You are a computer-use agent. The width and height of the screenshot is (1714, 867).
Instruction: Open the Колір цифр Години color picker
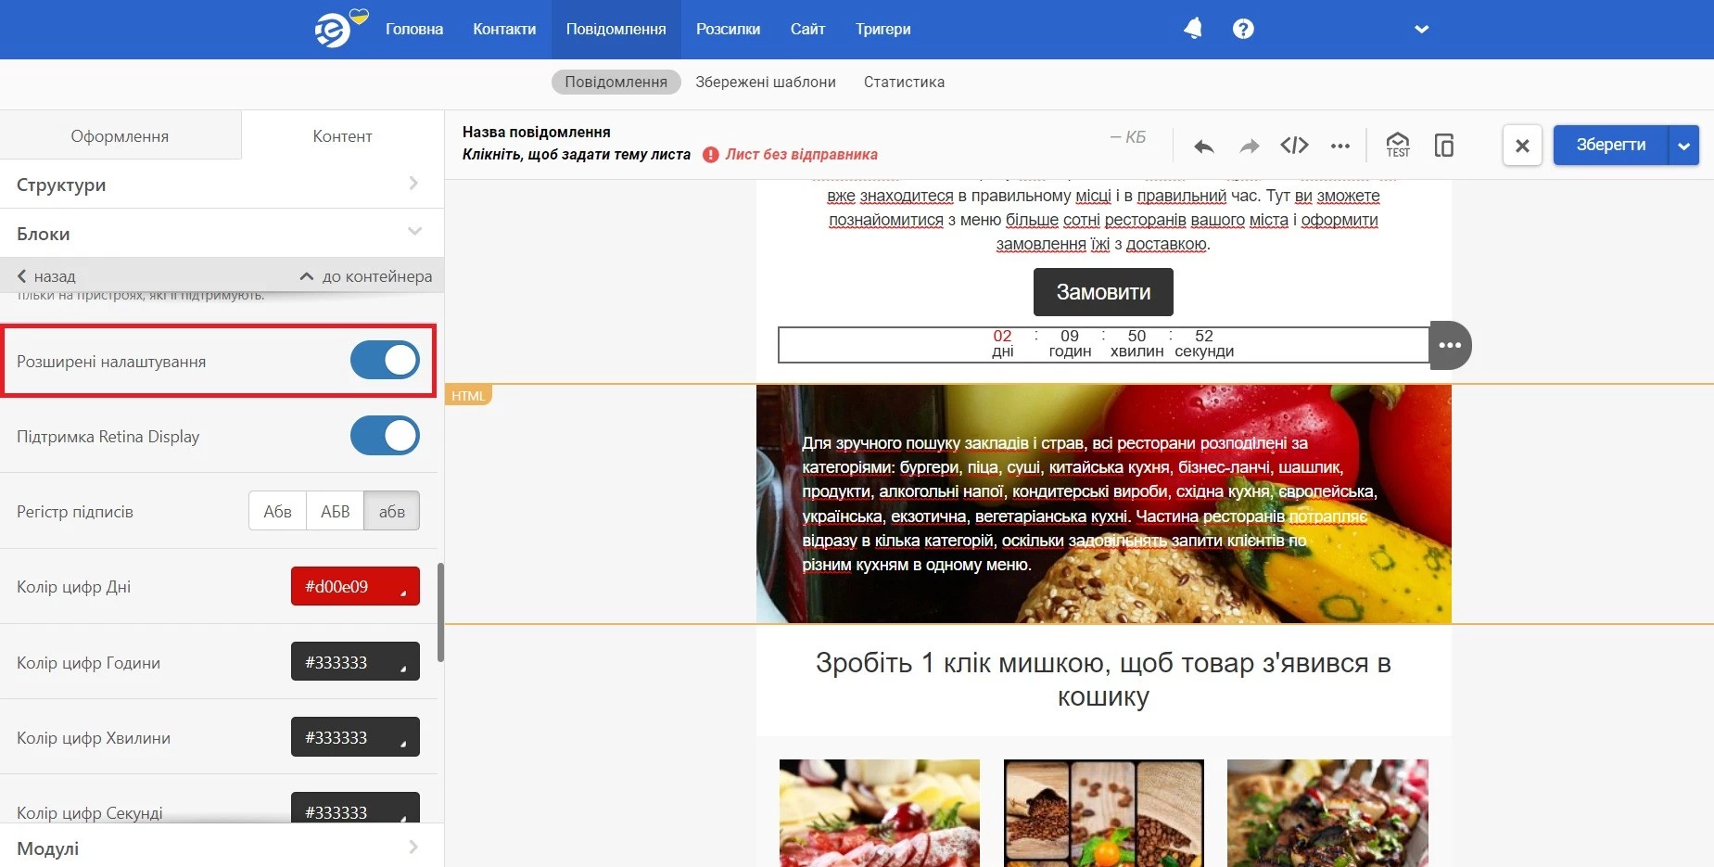coord(355,662)
